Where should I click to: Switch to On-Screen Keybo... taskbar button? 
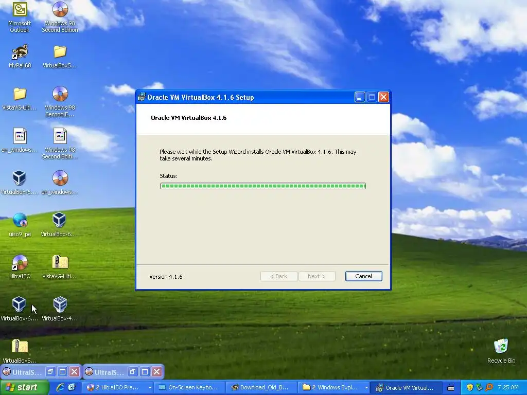(189, 388)
